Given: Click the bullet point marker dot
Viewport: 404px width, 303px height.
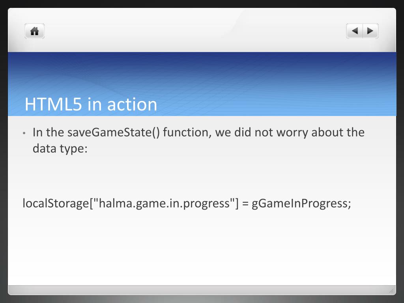Looking at the screenshot, I should [x=24, y=133].
